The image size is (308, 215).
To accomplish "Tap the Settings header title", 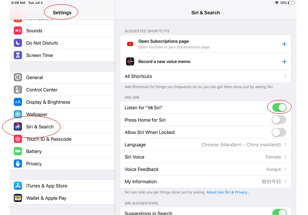I will [x=62, y=13].
